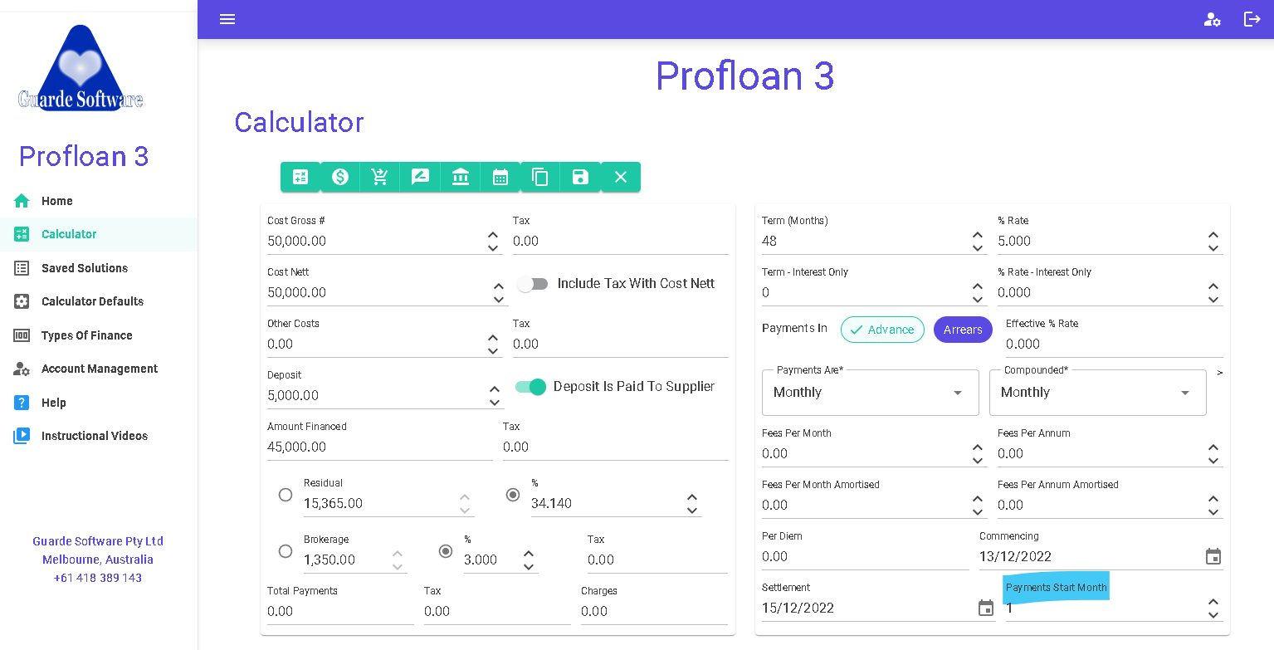Toggle Include Tax With Cost Nett switch
1274x650 pixels.
tap(533, 284)
